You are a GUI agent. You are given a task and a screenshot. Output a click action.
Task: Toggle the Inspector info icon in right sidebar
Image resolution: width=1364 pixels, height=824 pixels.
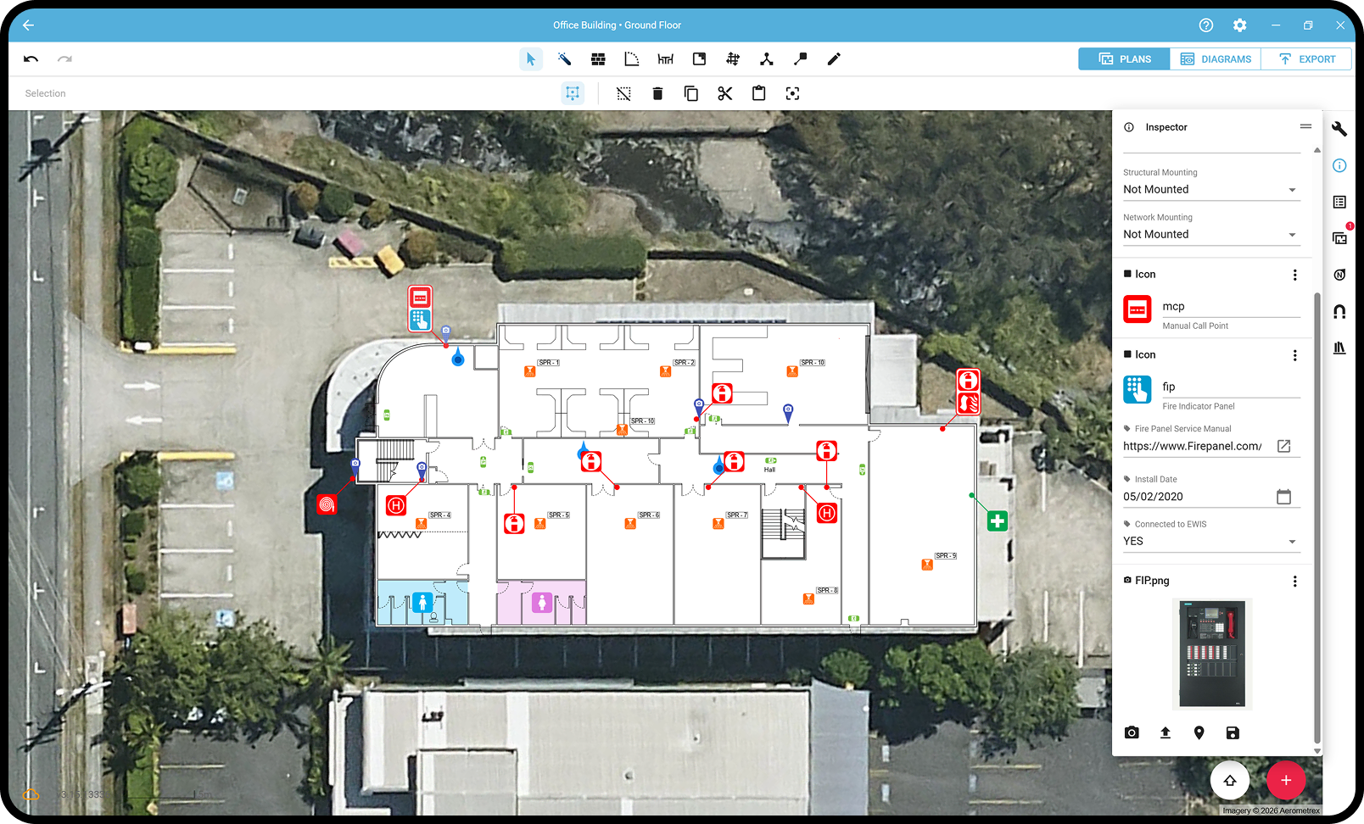point(1340,165)
